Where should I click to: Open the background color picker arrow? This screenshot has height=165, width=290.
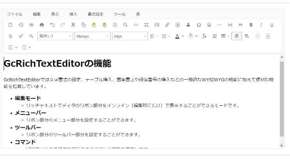pos(196,36)
